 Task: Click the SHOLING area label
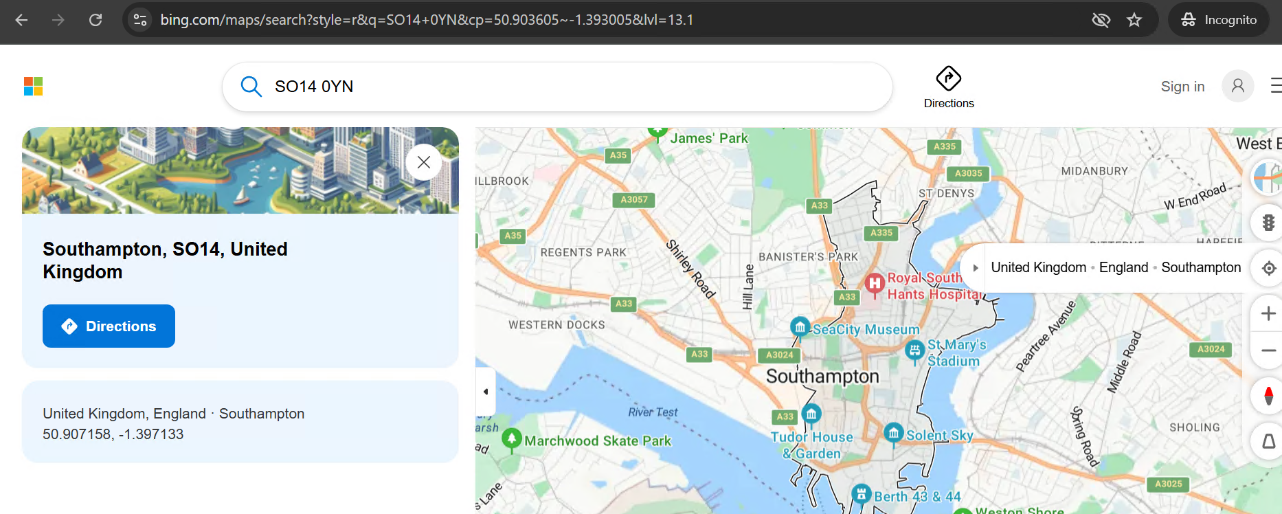(x=1195, y=427)
